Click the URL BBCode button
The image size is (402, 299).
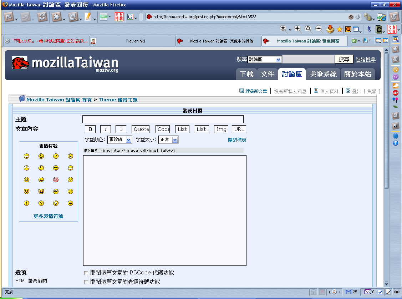pyautogui.click(x=239, y=129)
